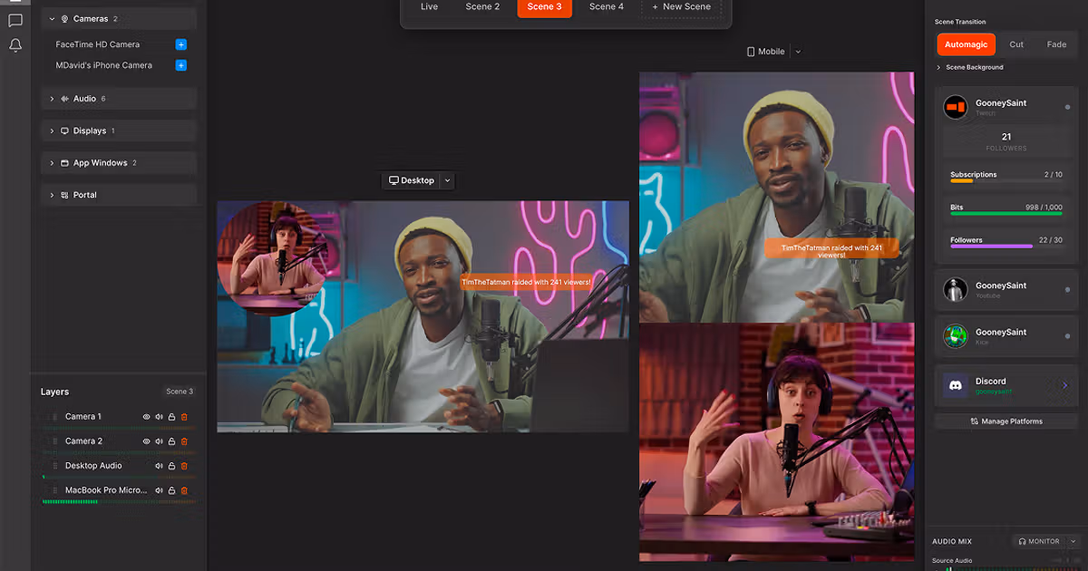The width and height of the screenshot is (1088, 571).
Task: Toggle GooneySaint Youtube status dot
Action: point(1067,290)
